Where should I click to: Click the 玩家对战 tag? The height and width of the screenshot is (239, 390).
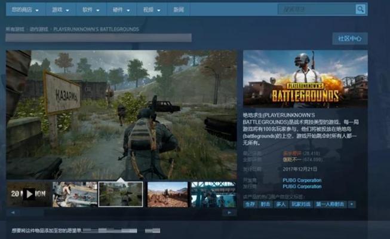point(301,204)
